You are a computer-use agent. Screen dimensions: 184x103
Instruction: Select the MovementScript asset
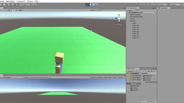pyautogui.click(x=150, y=82)
